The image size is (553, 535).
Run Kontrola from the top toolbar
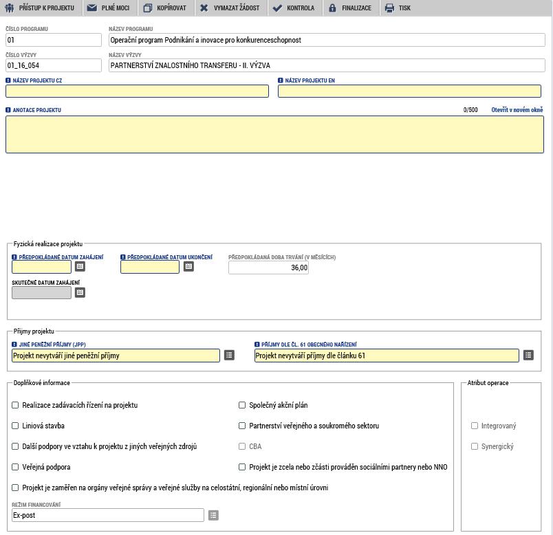pos(295,8)
